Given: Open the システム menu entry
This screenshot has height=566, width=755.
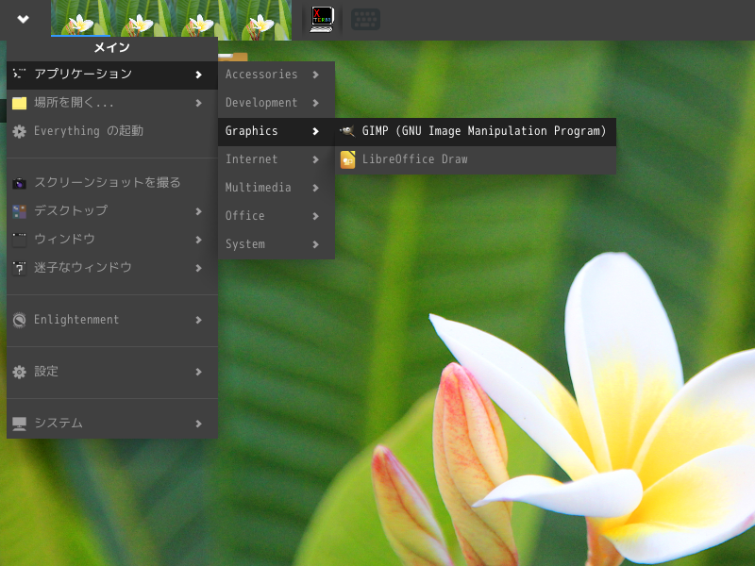Looking at the screenshot, I should click(x=112, y=424).
